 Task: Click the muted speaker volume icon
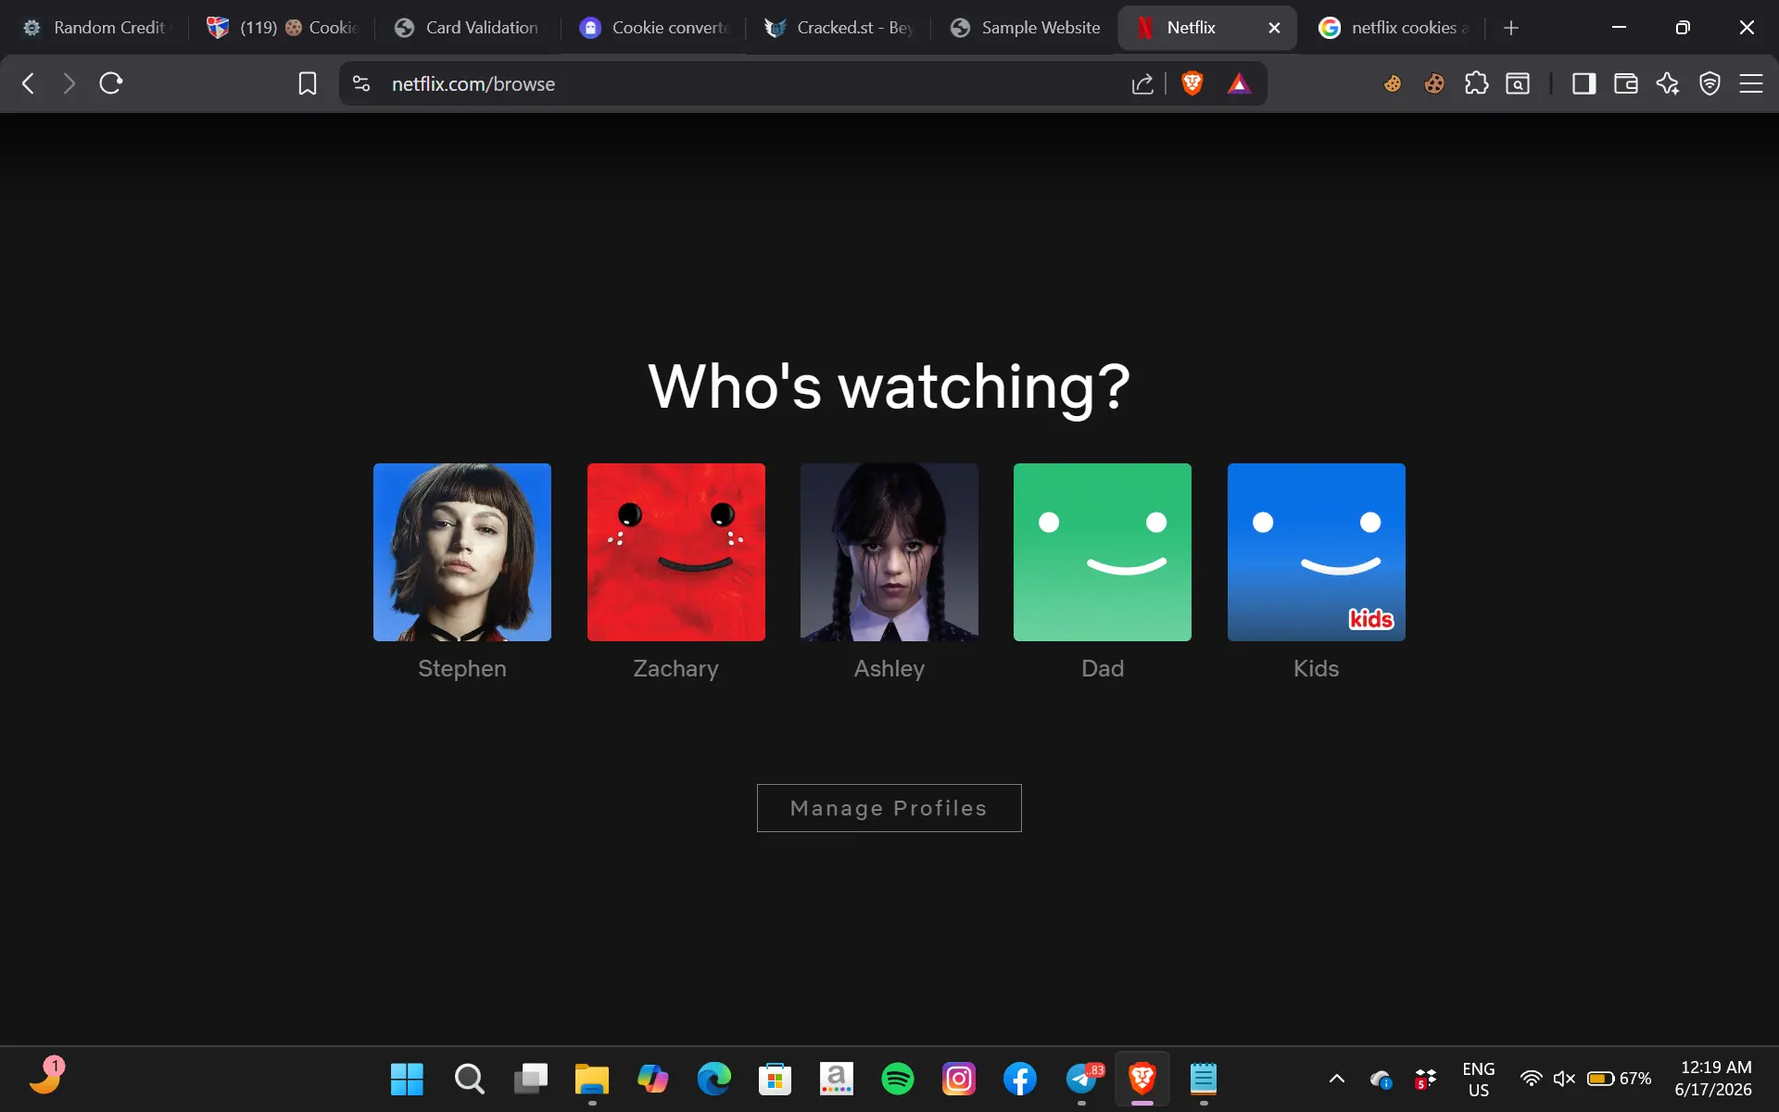1564,1079
